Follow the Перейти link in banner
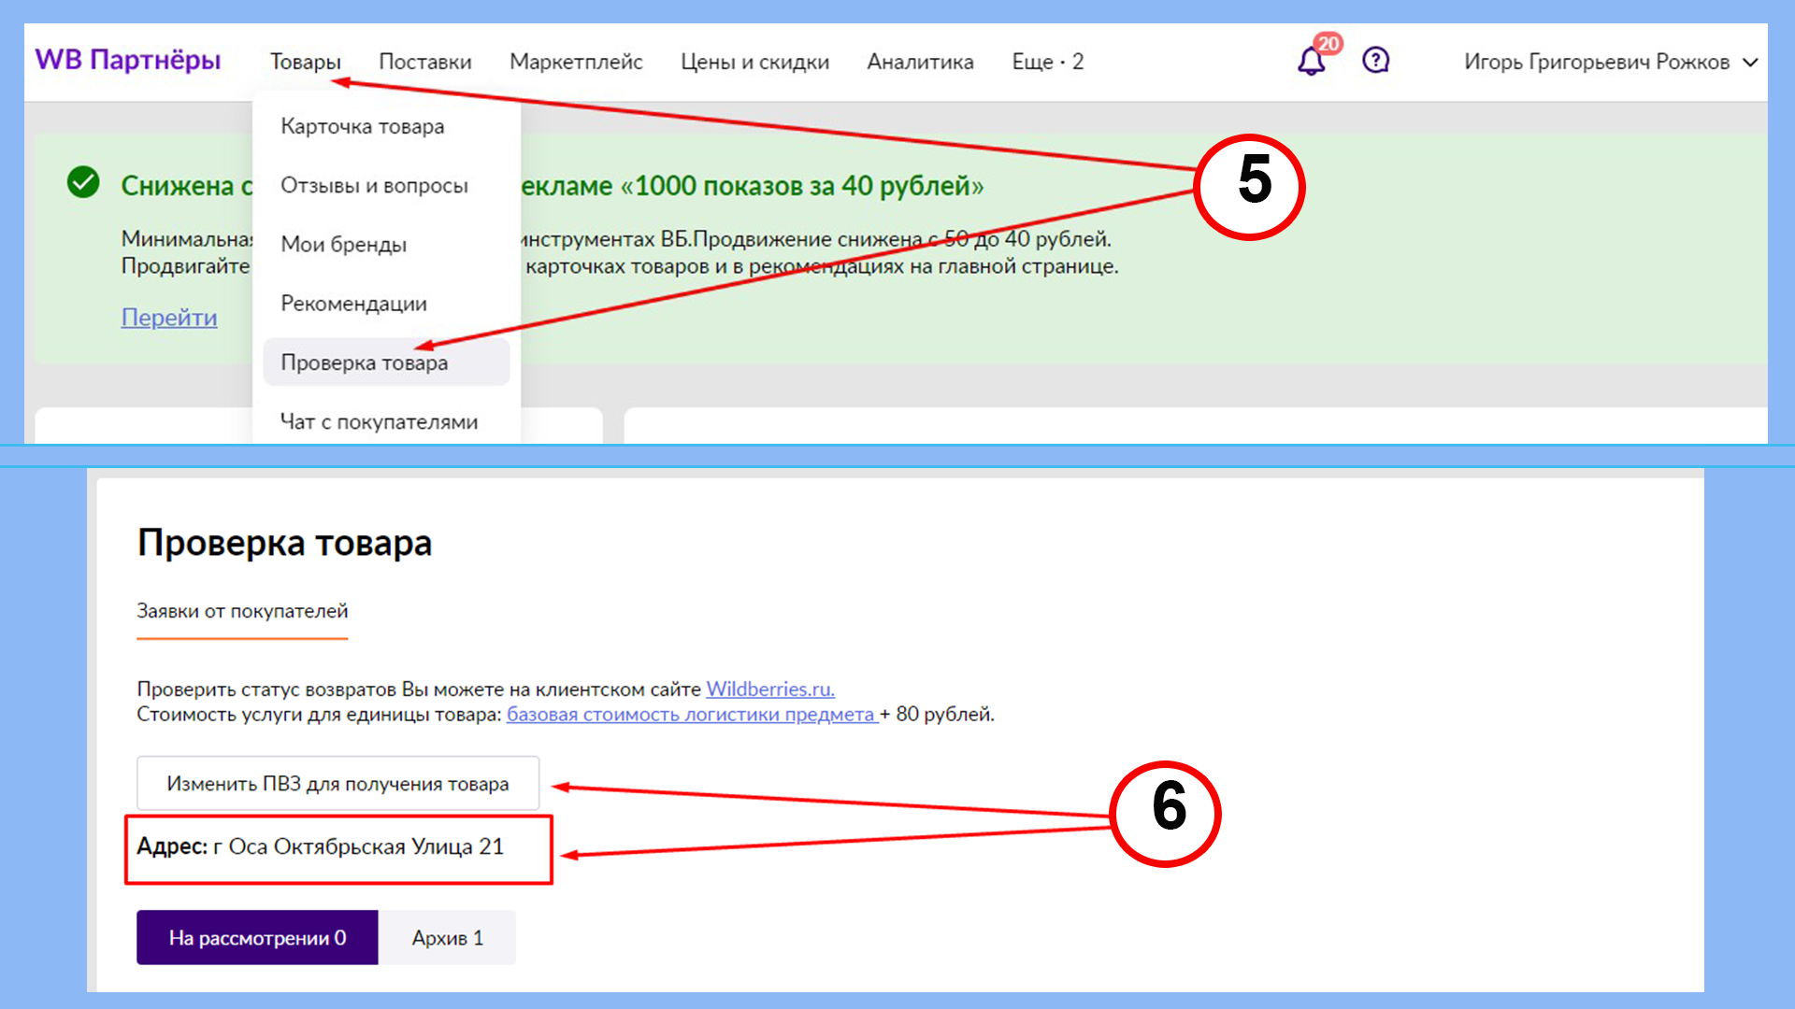 pyautogui.click(x=169, y=318)
